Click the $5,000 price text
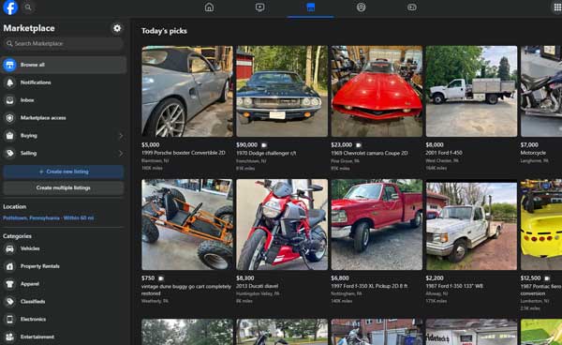The width and height of the screenshot is (562, 345). click(151, 145)
